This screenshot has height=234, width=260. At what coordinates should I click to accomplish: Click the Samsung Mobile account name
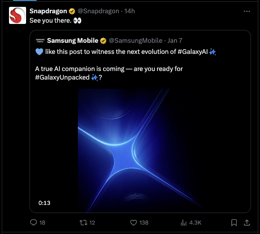point(73,41)
